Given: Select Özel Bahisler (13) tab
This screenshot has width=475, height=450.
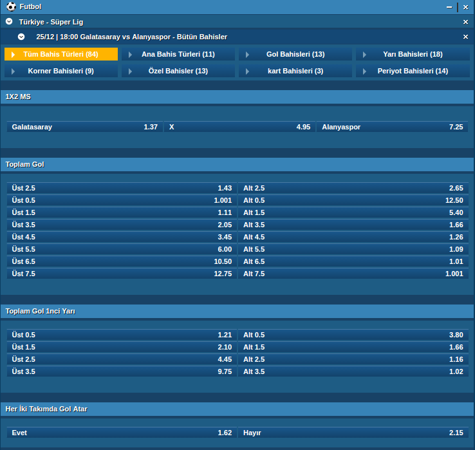Looking at the screenshot, I should pyautogui.click(x=178, y=71).
